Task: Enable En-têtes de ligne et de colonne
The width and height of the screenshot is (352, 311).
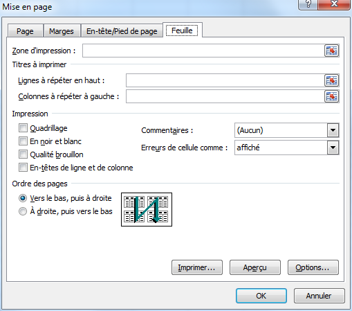Action: (23, 168)
